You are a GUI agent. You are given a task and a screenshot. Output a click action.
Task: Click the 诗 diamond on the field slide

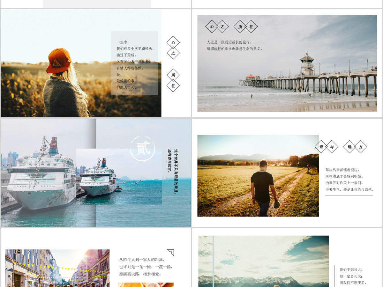pyautogui.click(x=321, y=147)
